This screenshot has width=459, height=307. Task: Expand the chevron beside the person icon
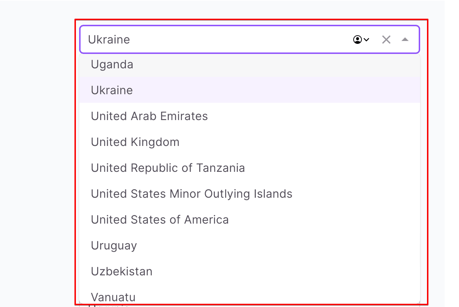click(367, 40)
